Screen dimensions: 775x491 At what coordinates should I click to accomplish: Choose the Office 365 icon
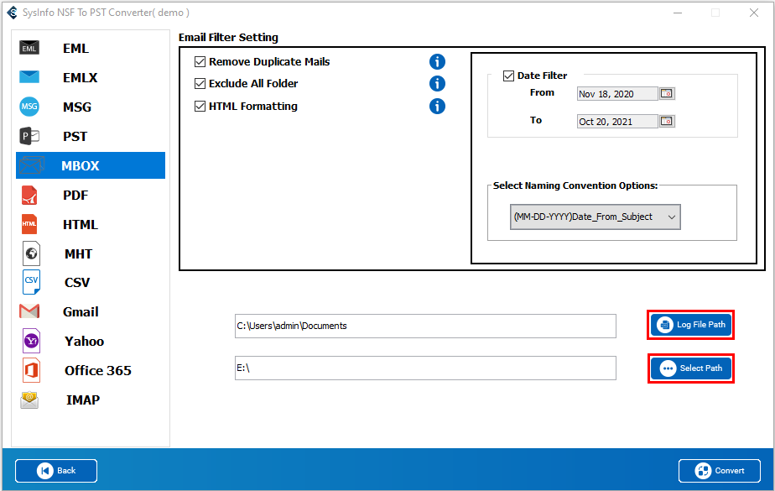point(30,370)
